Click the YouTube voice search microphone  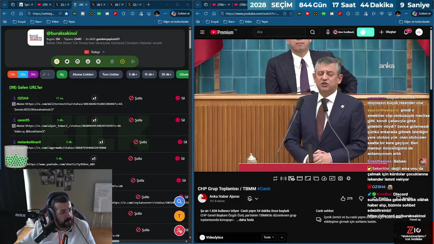[x=328, y=32]
